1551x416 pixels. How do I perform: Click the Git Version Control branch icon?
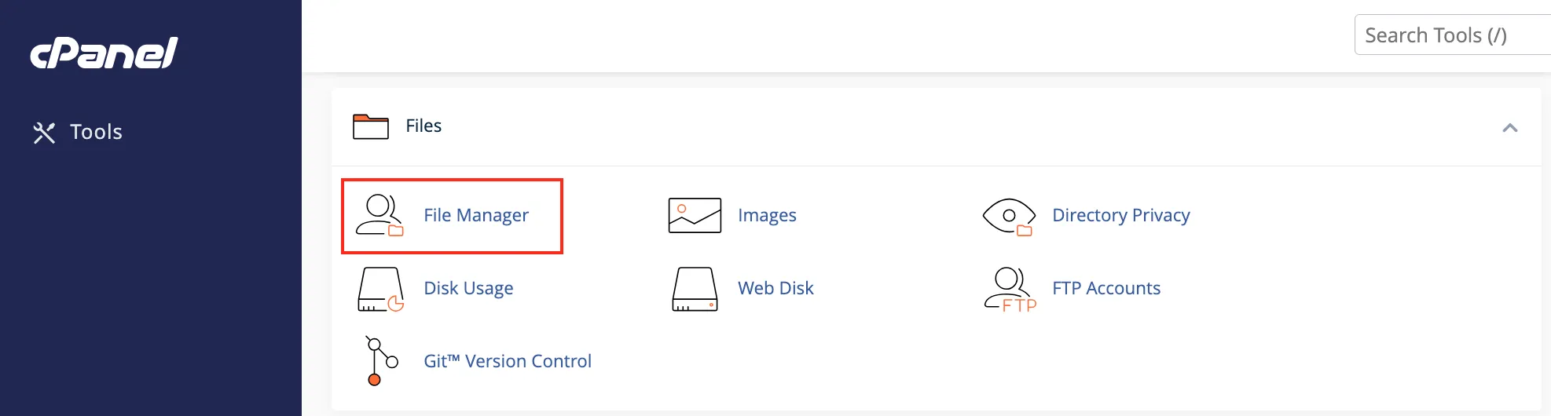click(x=381, y=361)
